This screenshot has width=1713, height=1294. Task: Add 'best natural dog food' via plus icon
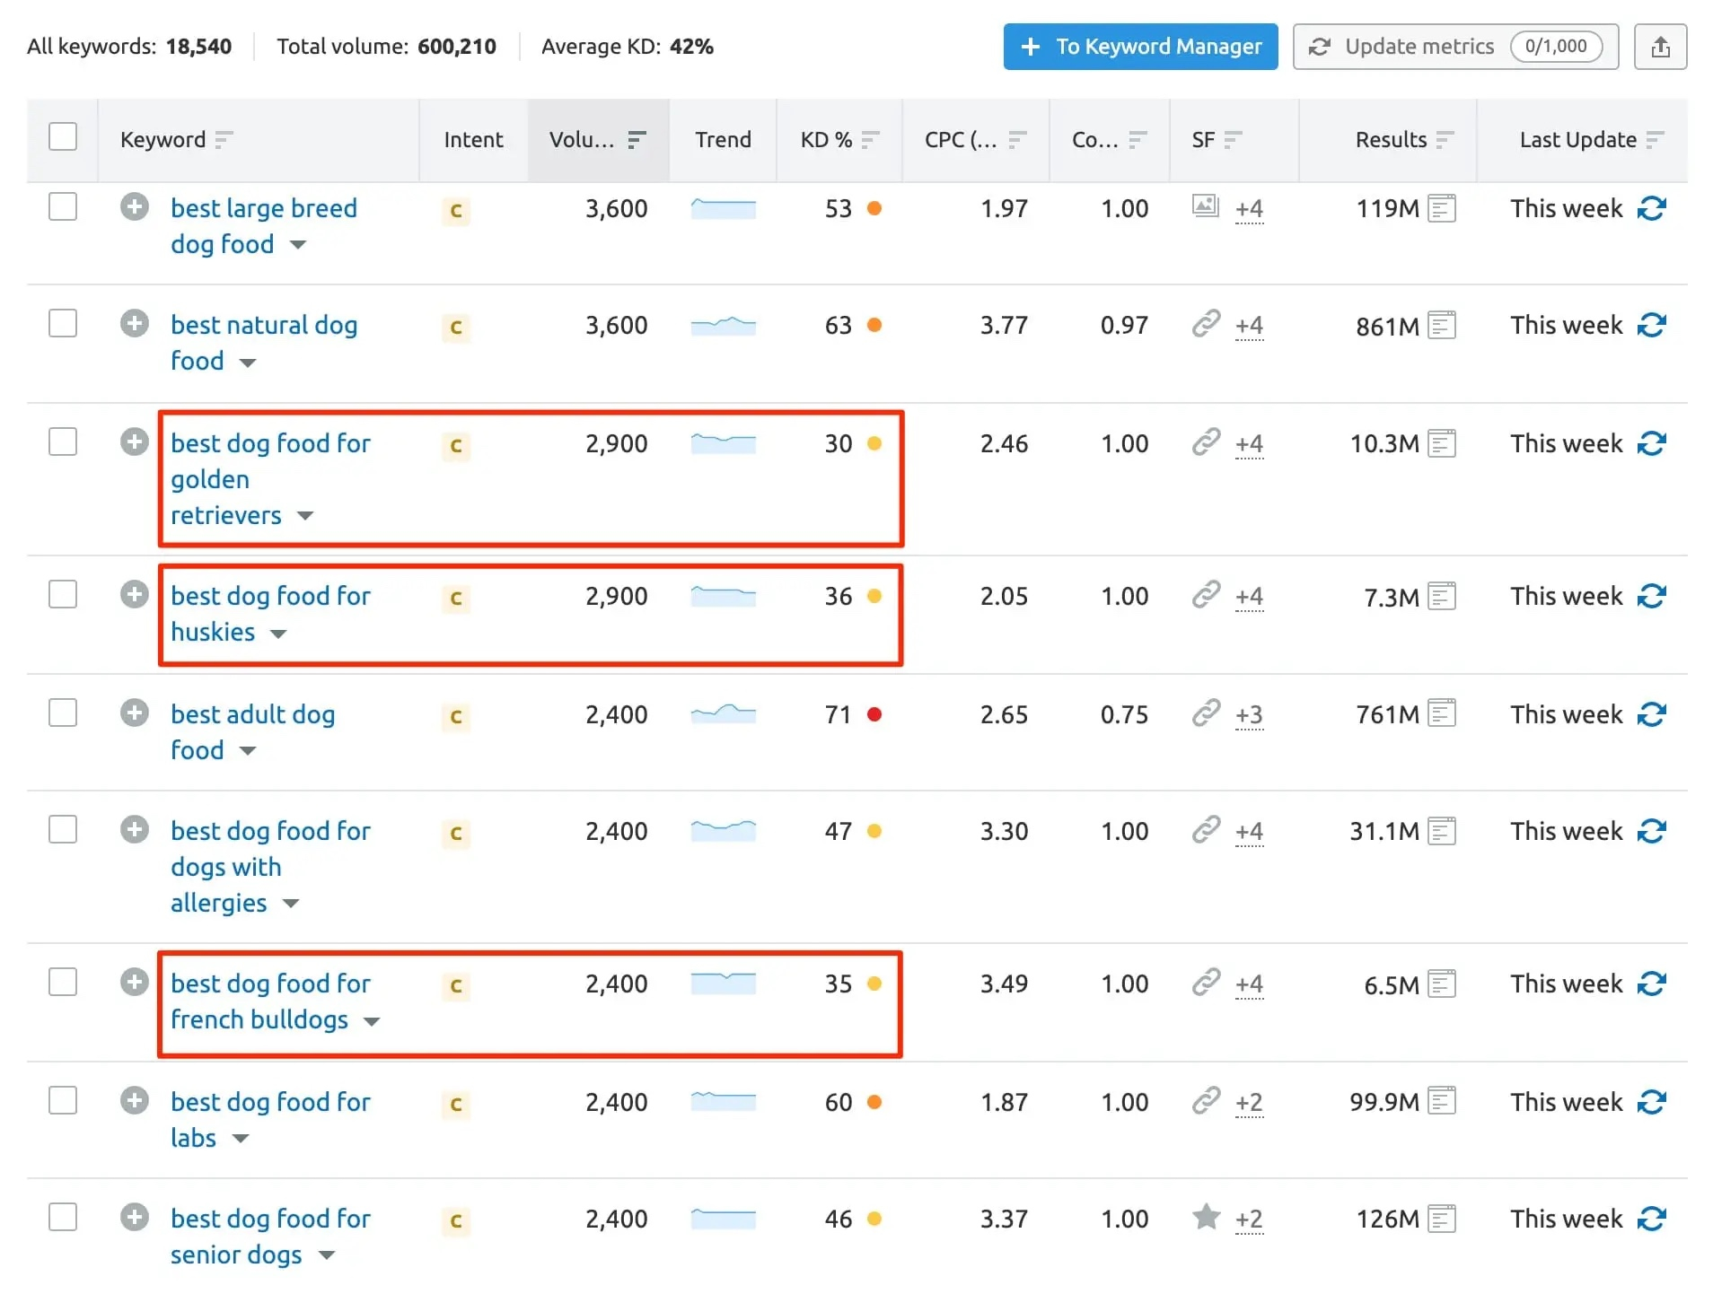click(x=135, y=324)
